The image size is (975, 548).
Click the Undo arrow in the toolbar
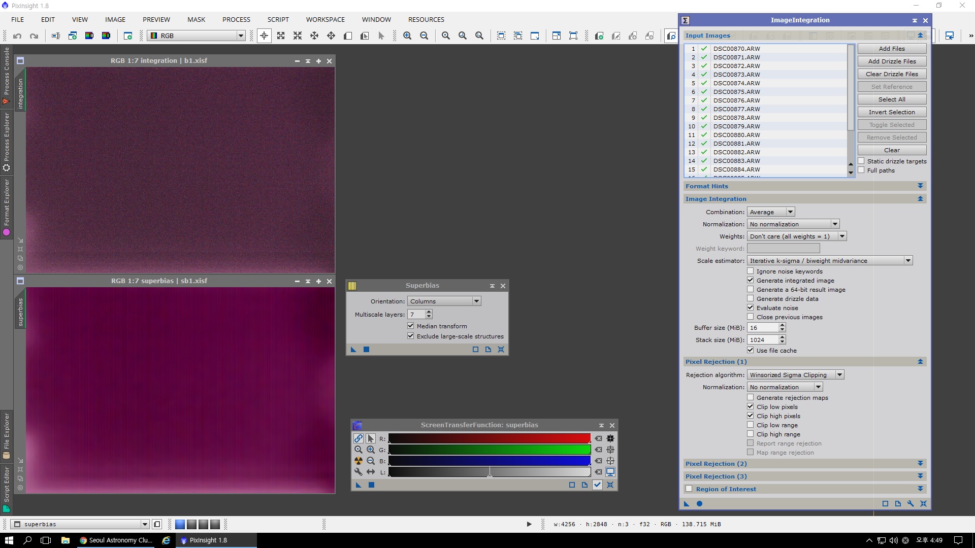pos(17,36)
